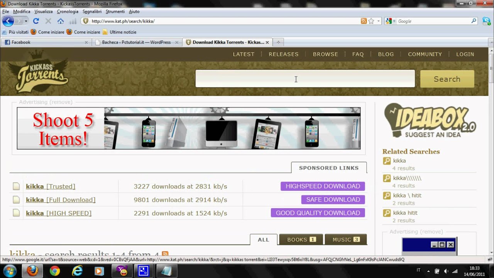
Task: Click the LATEST navigation link
Action: [244, 54]
